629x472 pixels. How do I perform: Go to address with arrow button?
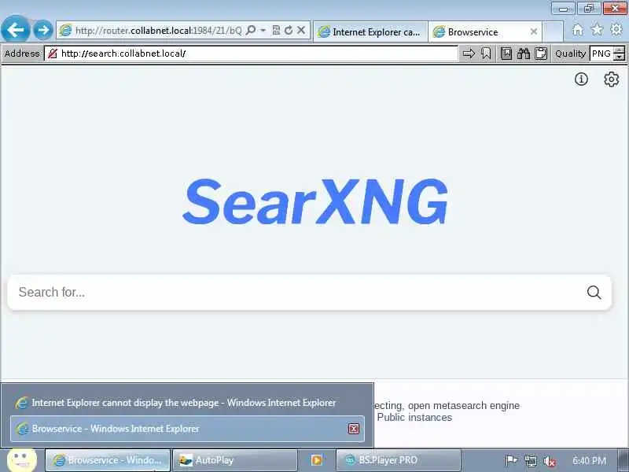pyautogui.click(x=469, y=53)
